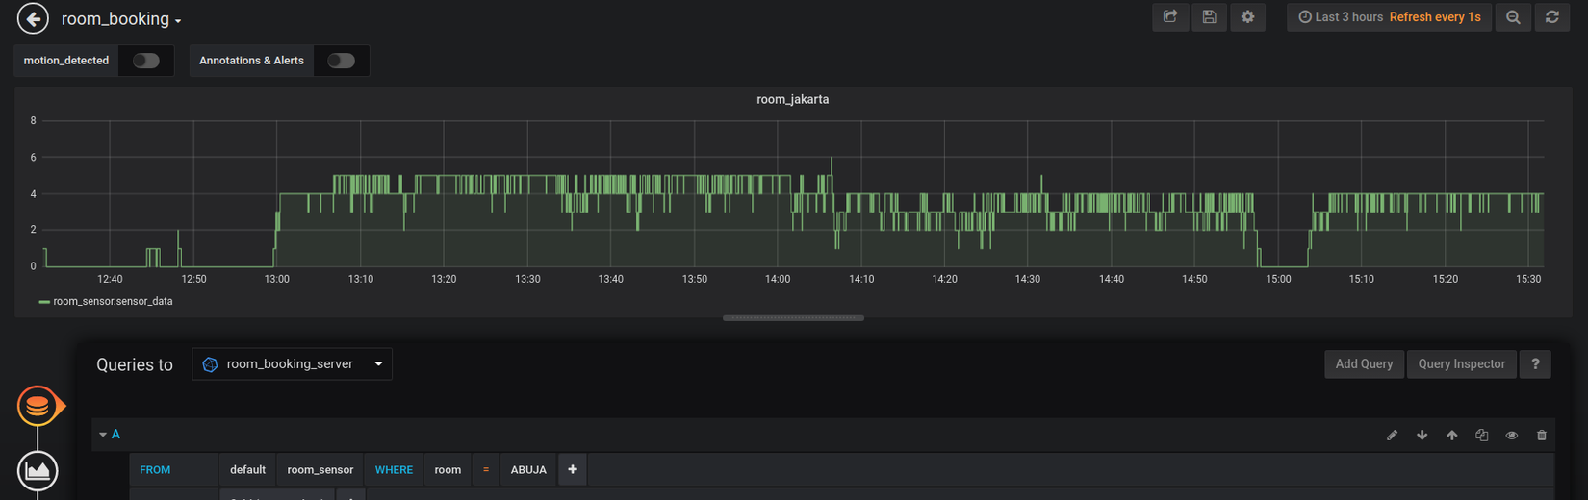The height and width of the screenshot is (500, 1588).
Task: Open the room_booking_server data source dropdown
Action: click(292, 364)
